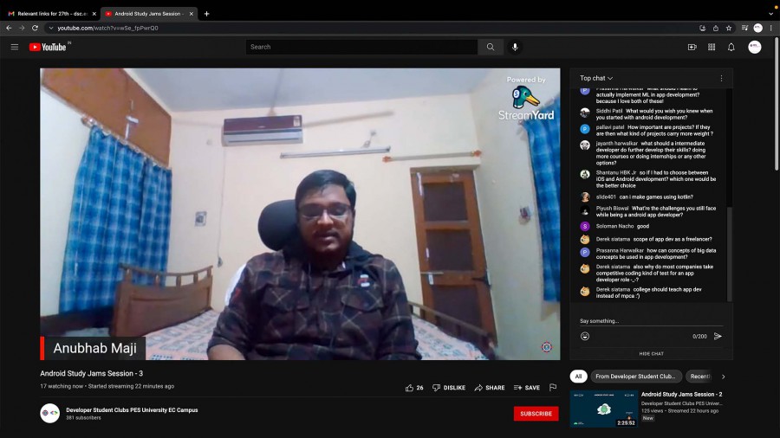Screen dimensions: 780x438
Task: Hide the live chat panel
Action: (651, 353)
